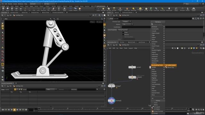
Task: Select Cable Creator from My Modeling Tools
Action: point(171,65)
